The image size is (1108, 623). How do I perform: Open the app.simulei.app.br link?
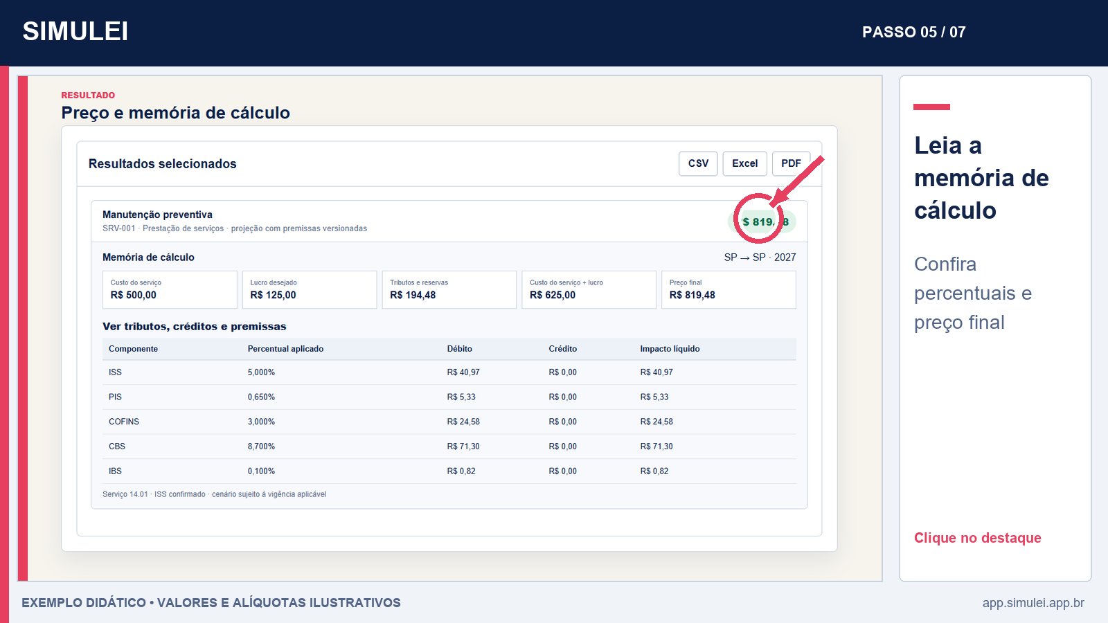point(1033,603)
